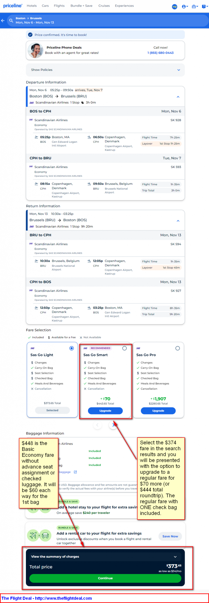Click the takeoff icon for CPH 12:50p
The height and width of the screenshot is (603, 209).
[36, 308]
